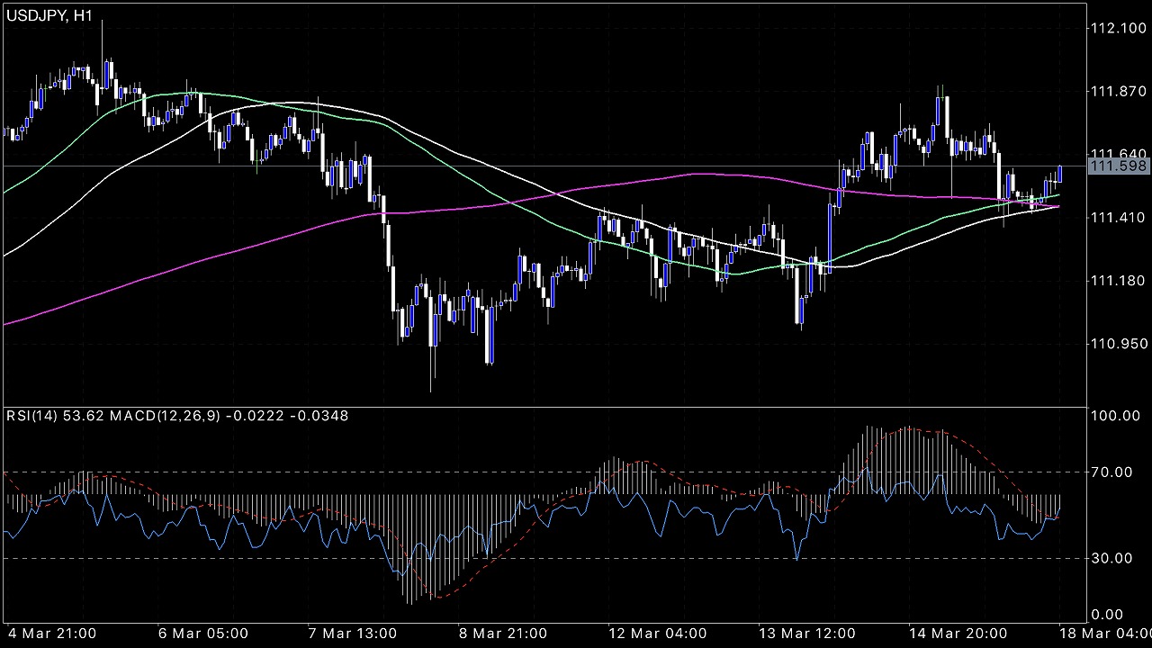Jump to the 4 Mar 21:00 time marker
This screenshot has height=648, width=1152.
[x=52, y=634]
